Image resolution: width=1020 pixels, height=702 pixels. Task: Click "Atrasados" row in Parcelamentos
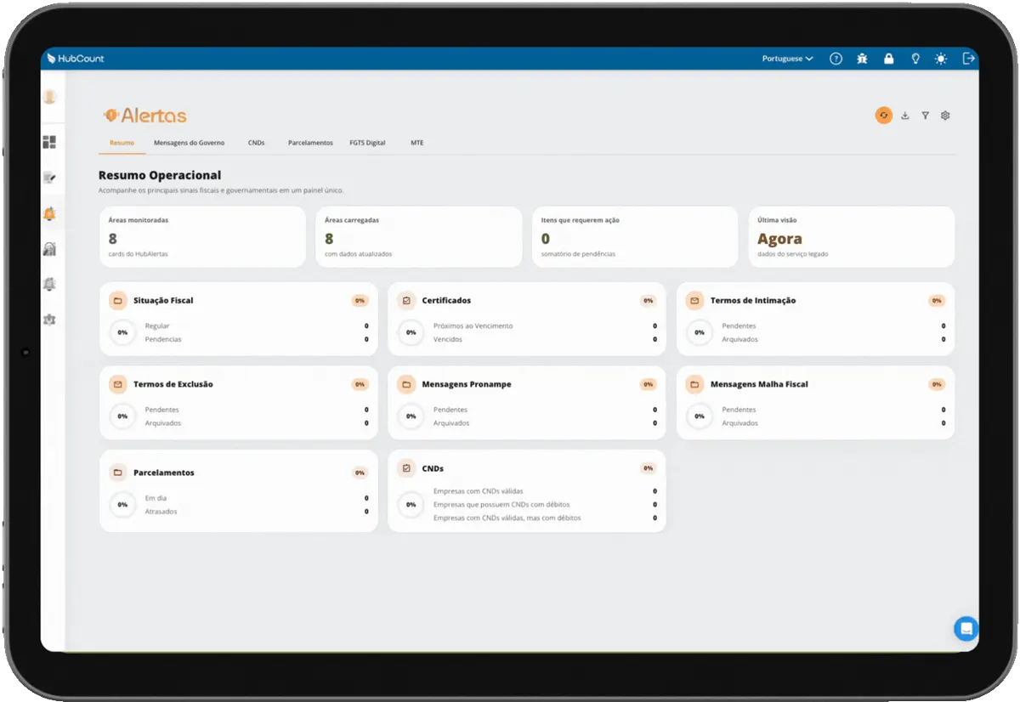point(257,512)
